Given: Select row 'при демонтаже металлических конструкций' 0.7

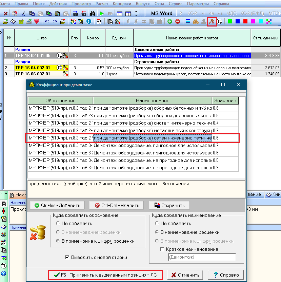Looking at the screenshot, I should (x=133, y=130).
